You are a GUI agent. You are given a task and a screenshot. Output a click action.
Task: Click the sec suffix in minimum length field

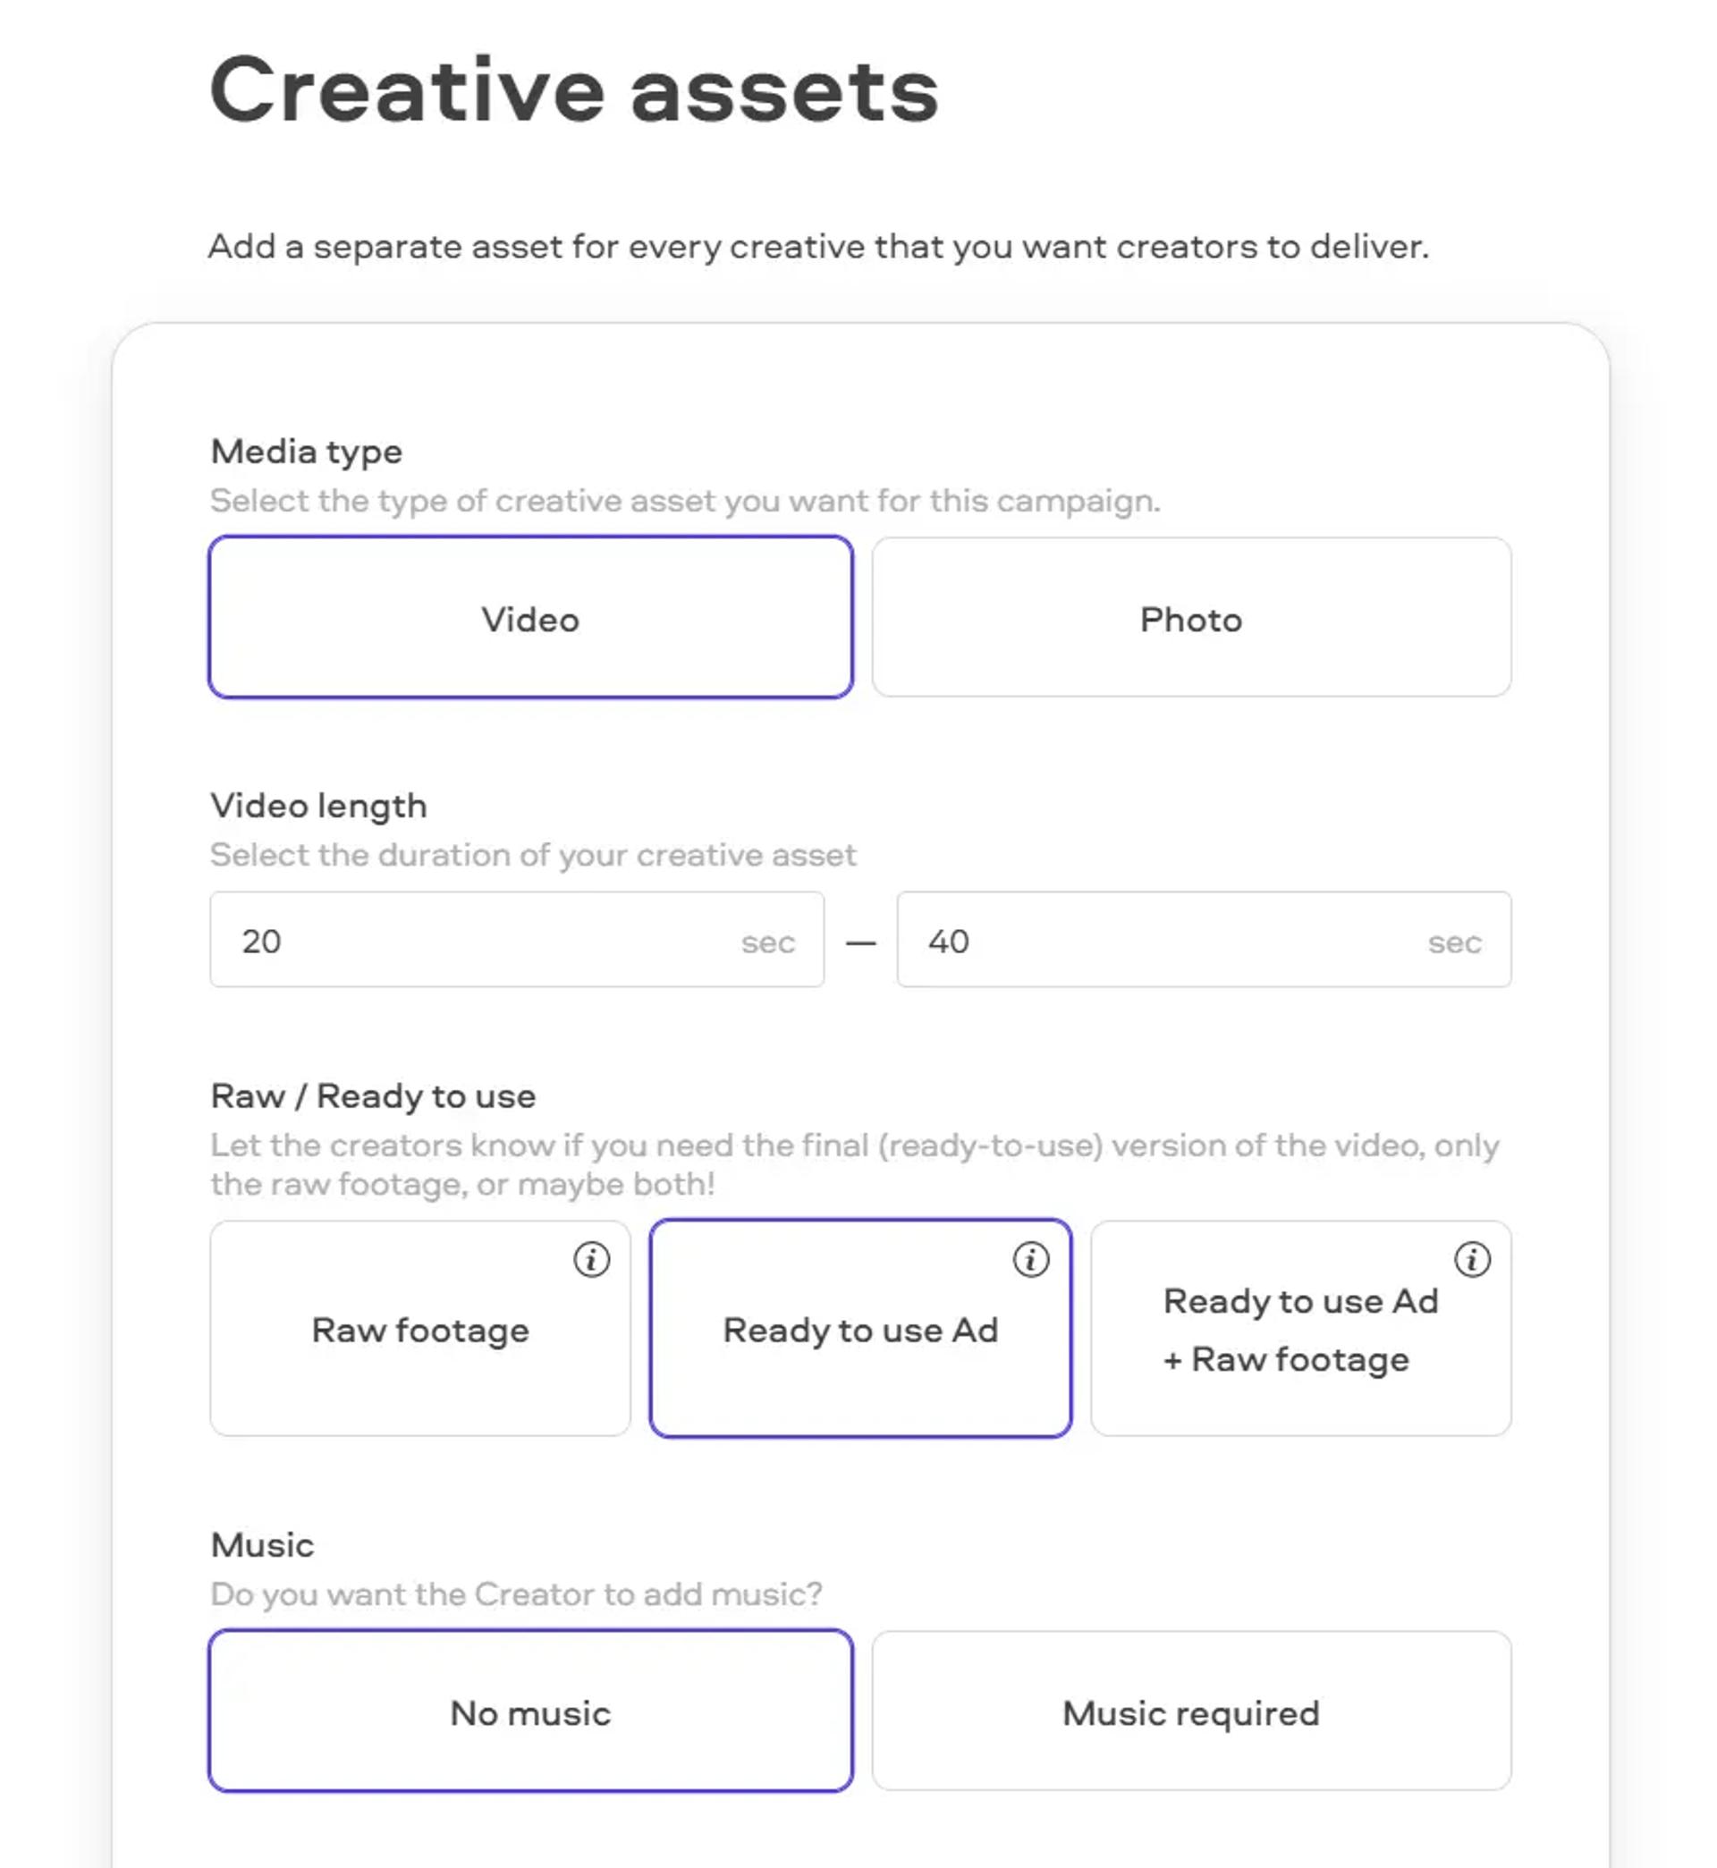768,942
